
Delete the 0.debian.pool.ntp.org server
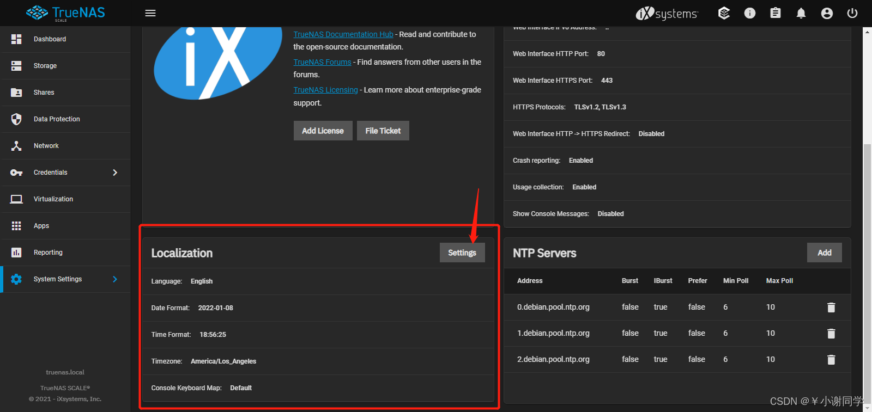[x=831, y=308]
